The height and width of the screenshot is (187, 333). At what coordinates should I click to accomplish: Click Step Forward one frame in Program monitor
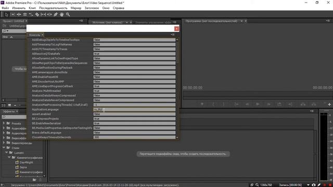pyautogui.click(x=268, y=104)
